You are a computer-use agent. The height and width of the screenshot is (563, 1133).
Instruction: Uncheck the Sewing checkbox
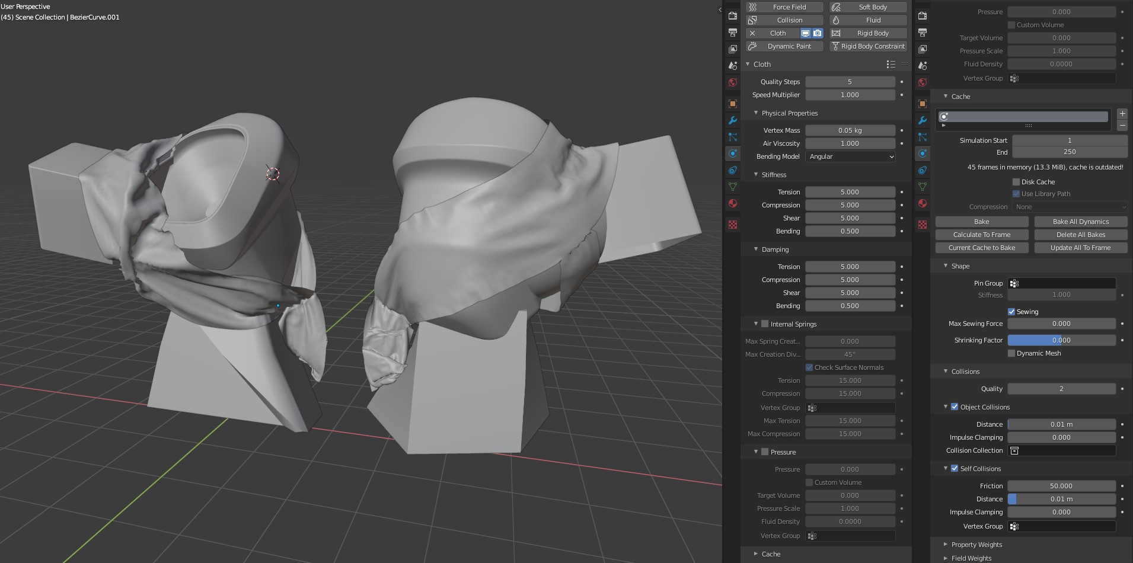[x=1011, y=312]
